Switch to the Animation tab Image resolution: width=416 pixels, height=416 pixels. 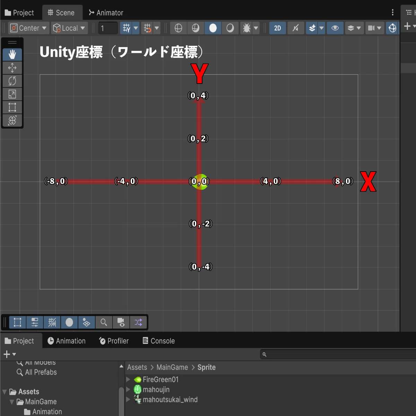67,341
